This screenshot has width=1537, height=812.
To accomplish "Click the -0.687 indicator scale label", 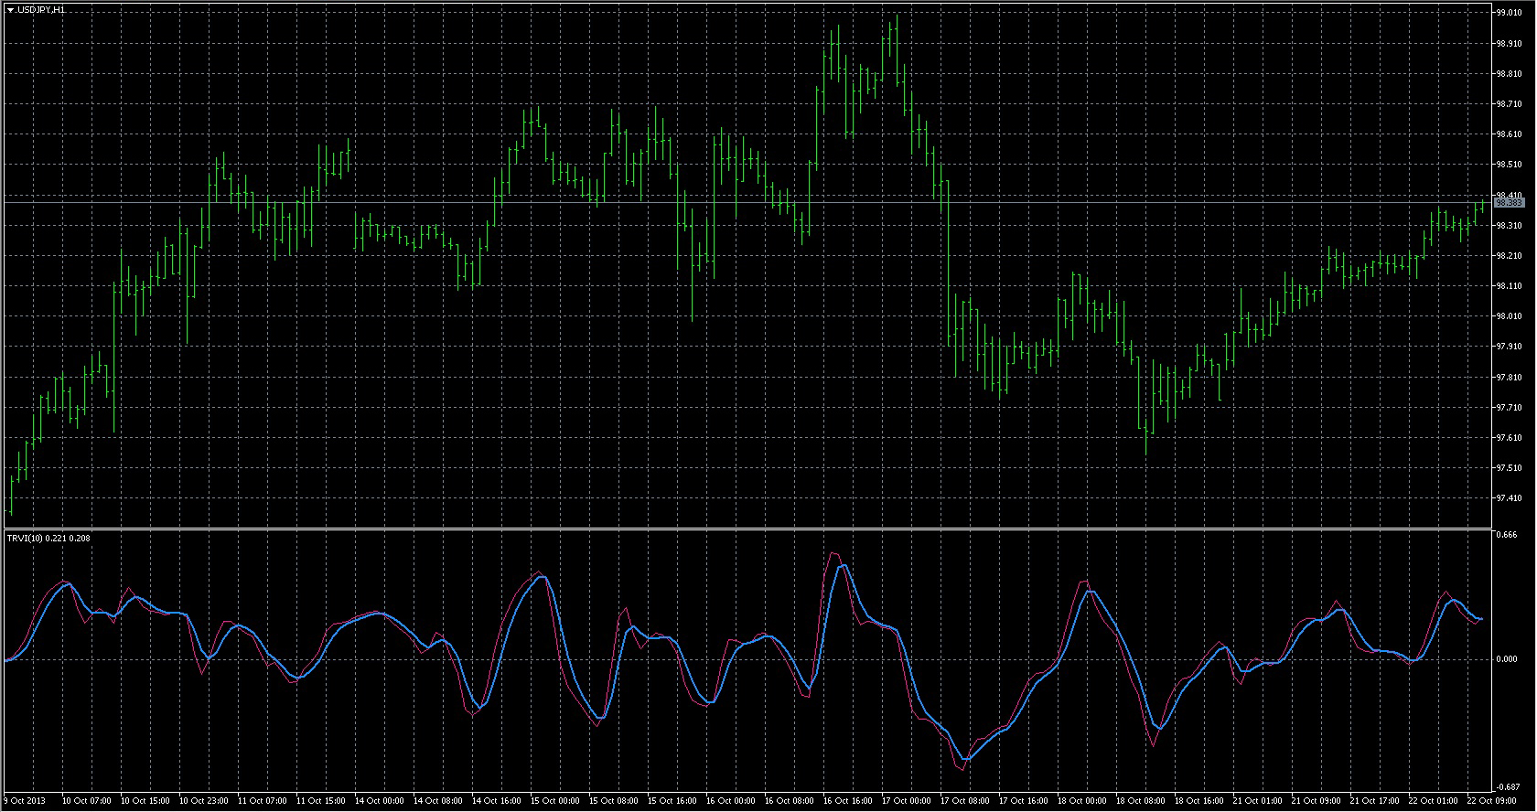I will [1506, 786].
